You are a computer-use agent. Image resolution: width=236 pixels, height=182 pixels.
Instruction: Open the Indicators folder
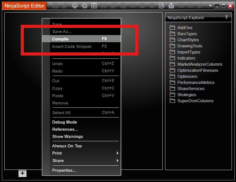[182, 58]
